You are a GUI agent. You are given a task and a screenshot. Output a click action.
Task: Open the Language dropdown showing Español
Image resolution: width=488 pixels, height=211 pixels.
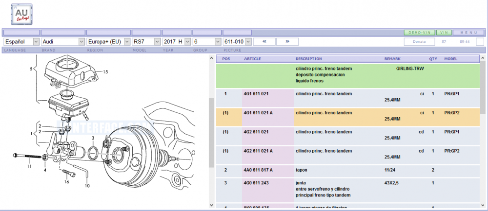coord(21,41)
